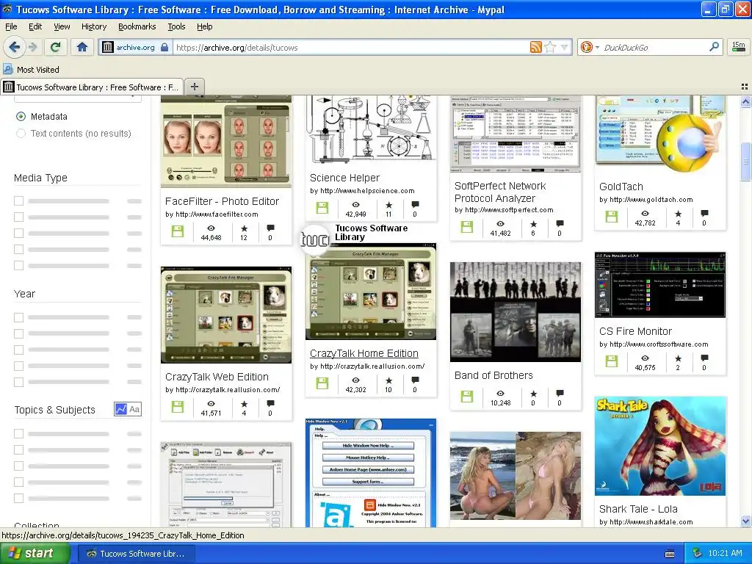Click inside the URL address field
The height and width of the screenshot is (564, 752).
click(x=350, y=48)
